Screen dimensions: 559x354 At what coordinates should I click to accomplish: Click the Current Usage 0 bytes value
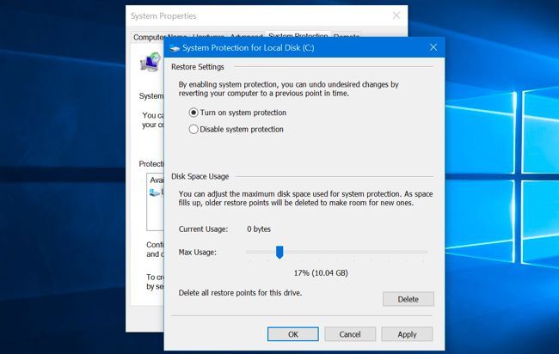259,229
